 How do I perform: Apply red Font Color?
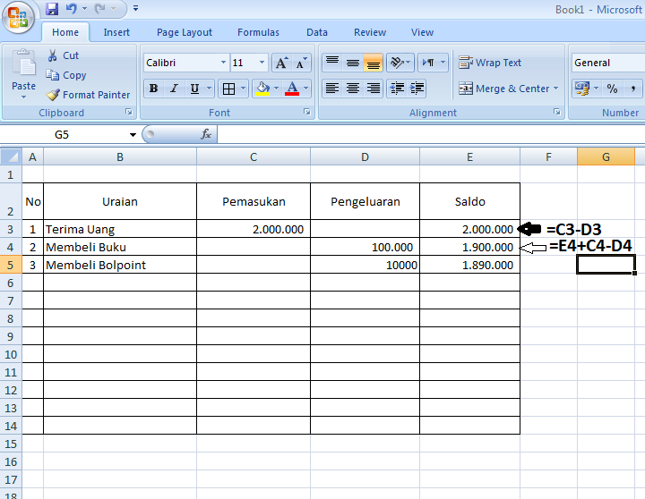point(292,89)
